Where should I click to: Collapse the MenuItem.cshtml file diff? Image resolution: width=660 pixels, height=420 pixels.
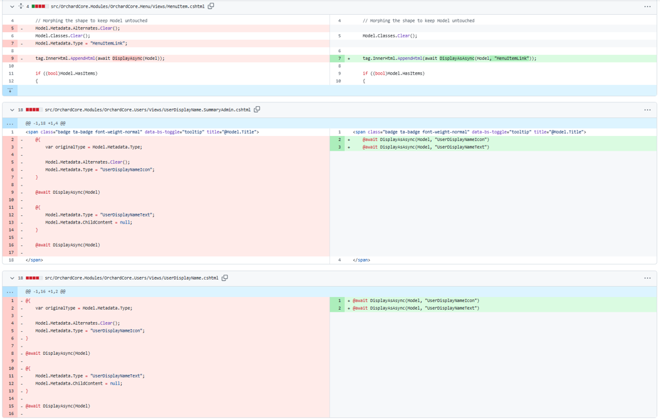click(12, 6)
